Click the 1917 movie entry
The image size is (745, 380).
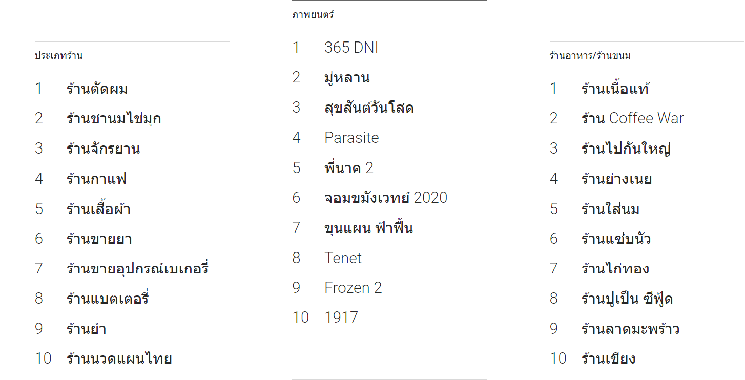pyautogui.click(x=341, y=318)
